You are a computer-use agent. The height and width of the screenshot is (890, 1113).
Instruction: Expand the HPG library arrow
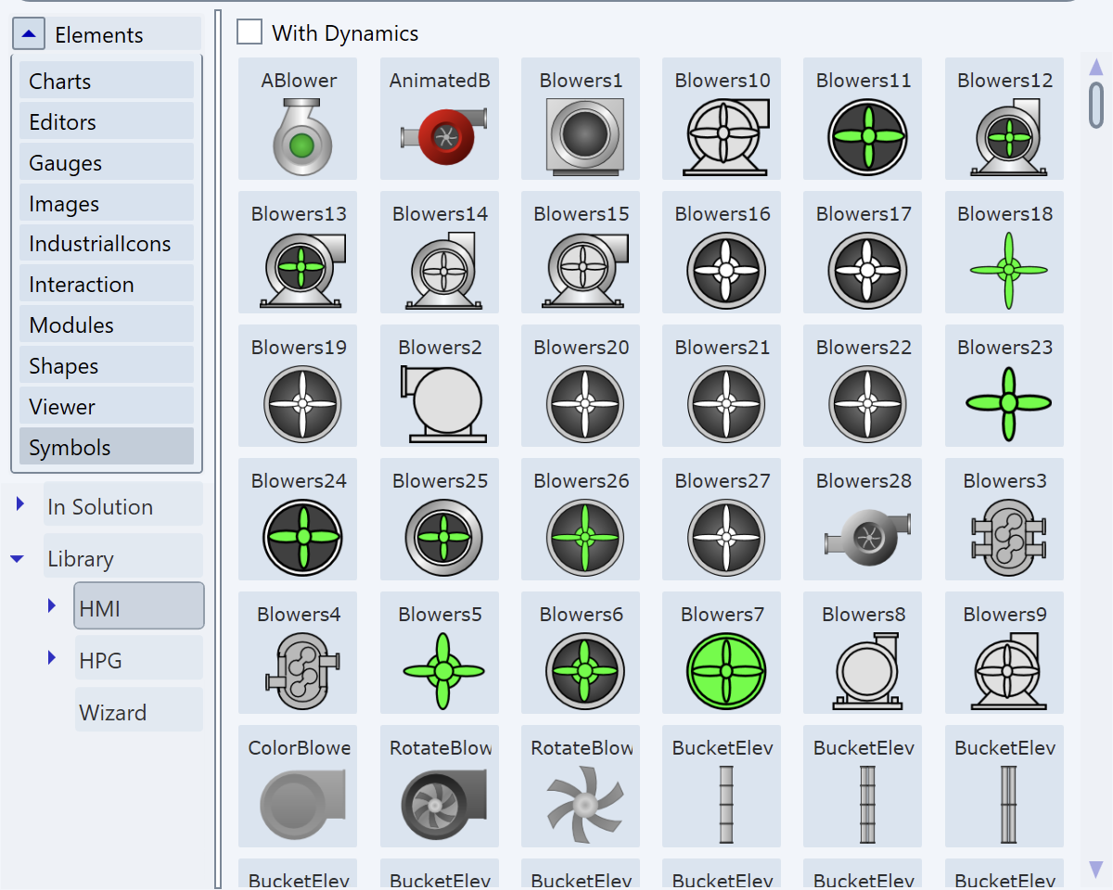pos(52,658)
